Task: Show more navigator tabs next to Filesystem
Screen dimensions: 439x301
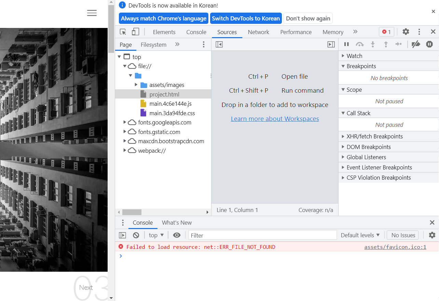Action: pyautogui.click(x=177, y=44)
